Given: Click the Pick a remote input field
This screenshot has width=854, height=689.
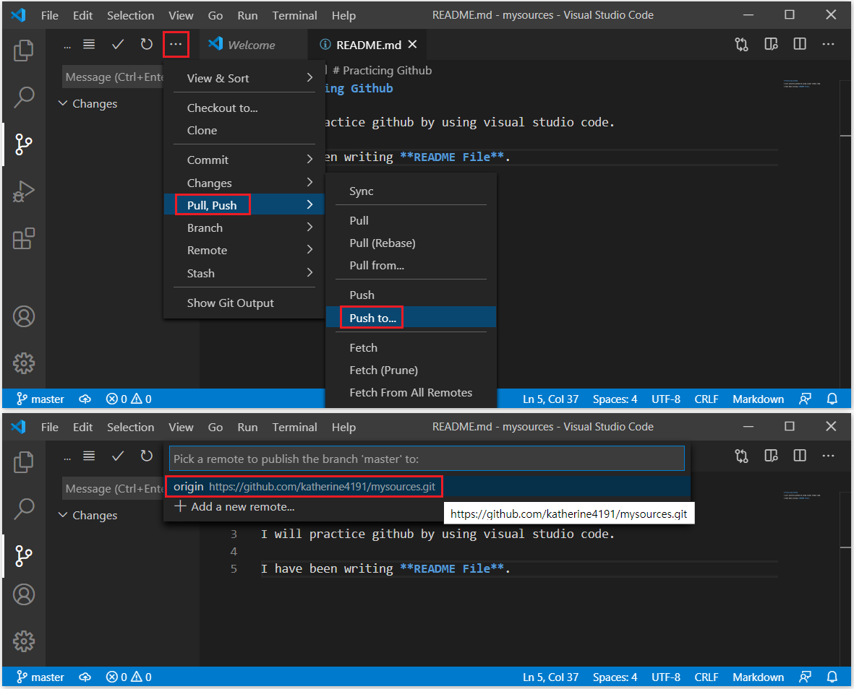Looking at the screenshot, I should 427,459.
